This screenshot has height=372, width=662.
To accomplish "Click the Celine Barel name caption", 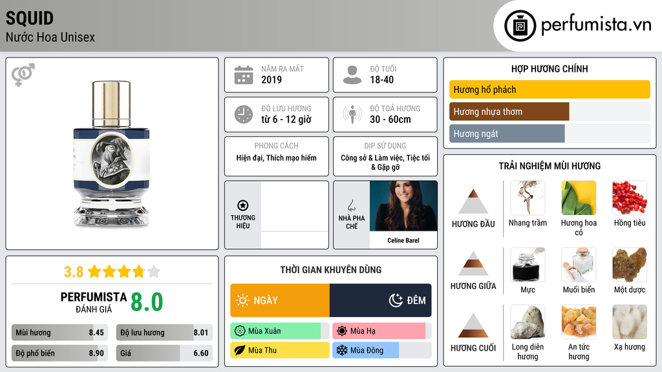I will pyautogui.click(x=403, y=240).
